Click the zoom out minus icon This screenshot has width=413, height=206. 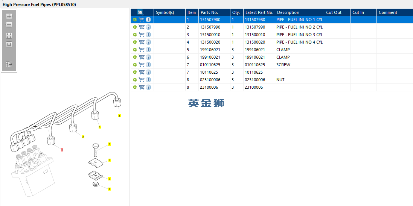click(9, 25)
